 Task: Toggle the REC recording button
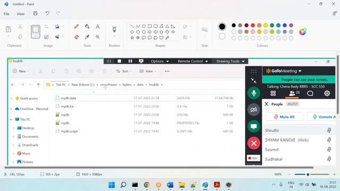(x=253, y=158)
